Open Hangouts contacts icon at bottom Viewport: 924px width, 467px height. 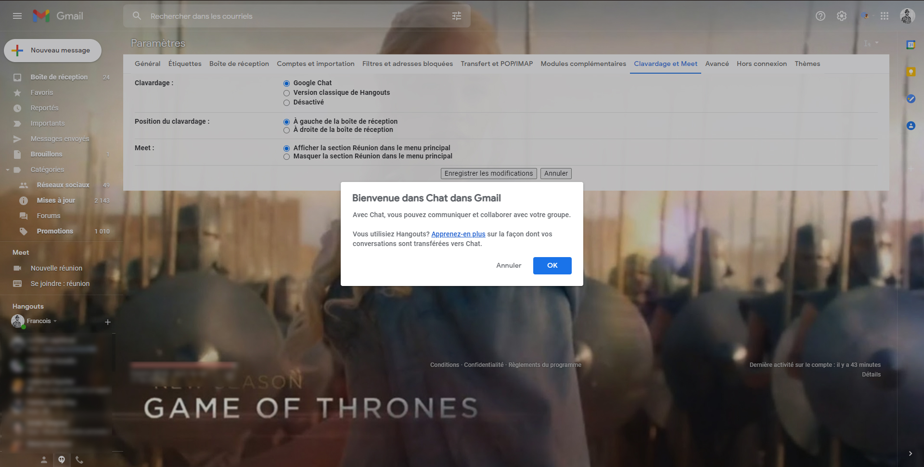click(x=44, y=460)
